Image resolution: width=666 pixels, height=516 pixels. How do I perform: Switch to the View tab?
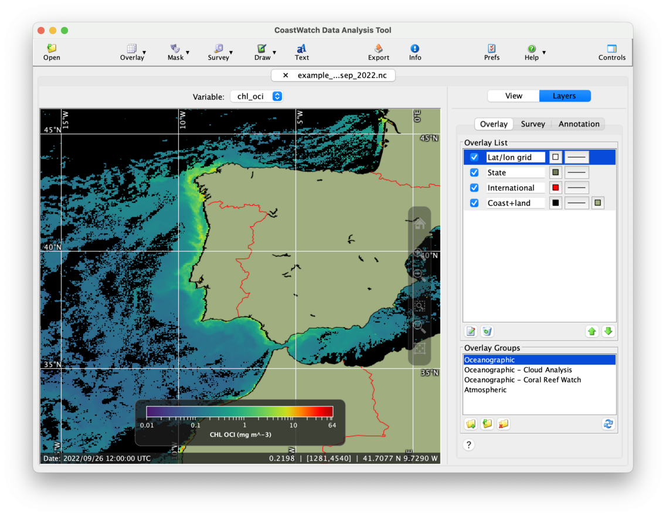coord(514,96)
